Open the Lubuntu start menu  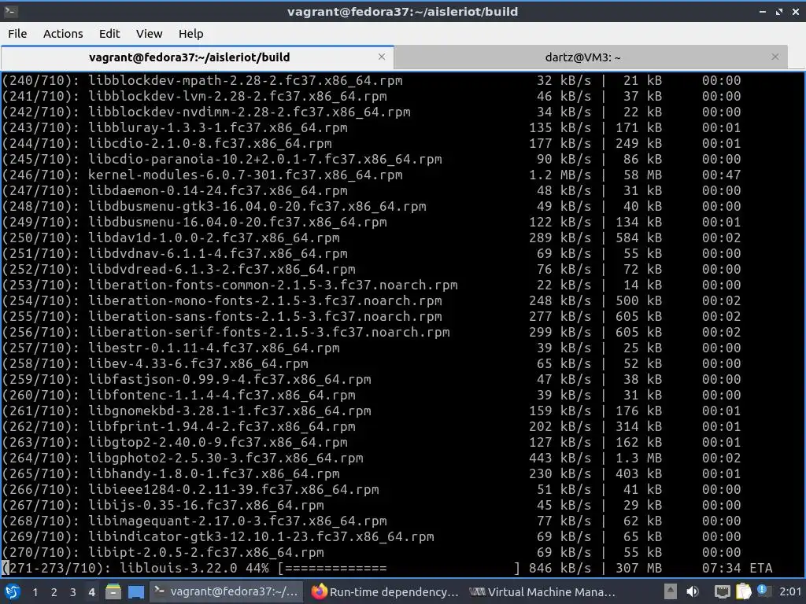coord(13,591)
